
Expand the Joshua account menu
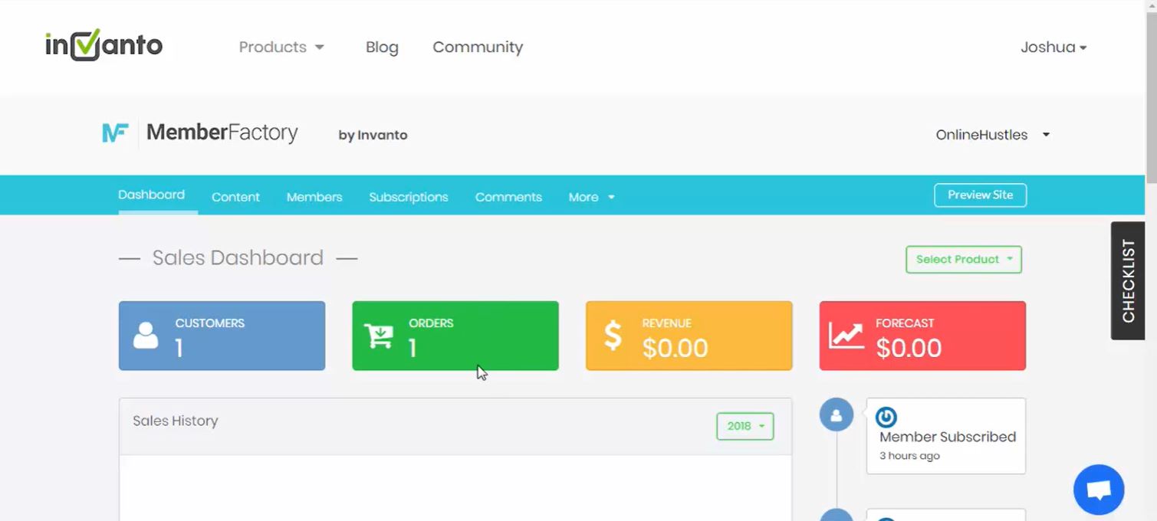click(1053, 47)
